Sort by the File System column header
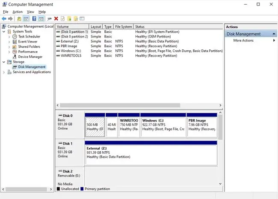This screenshot has height=199, width=278. pos(124,26)
